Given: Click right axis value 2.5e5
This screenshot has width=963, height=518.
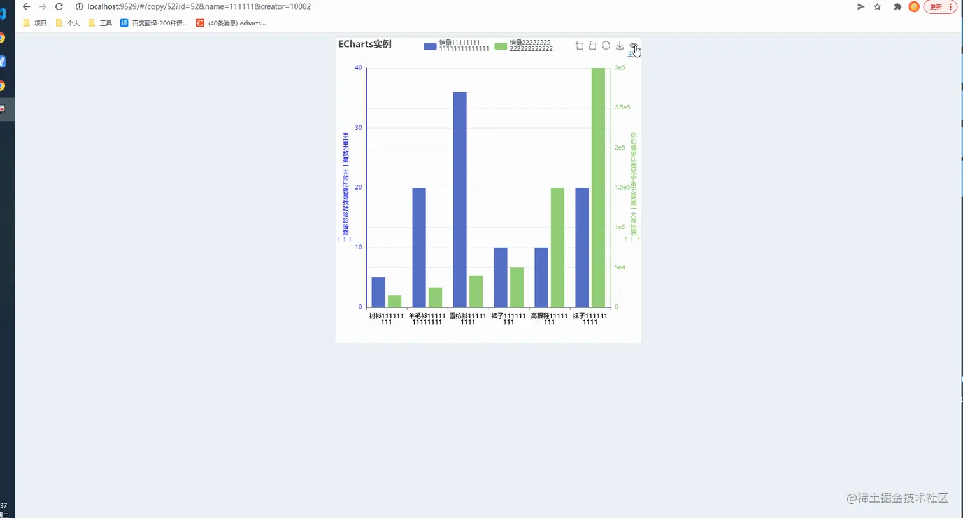Looking at the screenshot, I should pyautogui.click(x=622, y=108).
